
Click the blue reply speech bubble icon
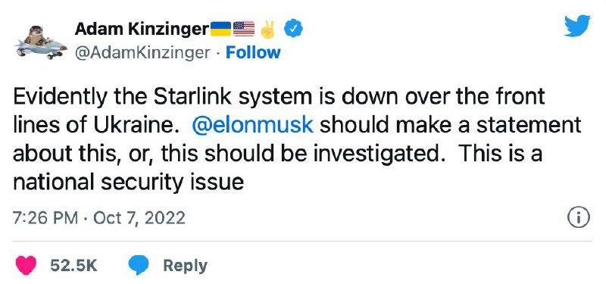(x=139, y=266)
